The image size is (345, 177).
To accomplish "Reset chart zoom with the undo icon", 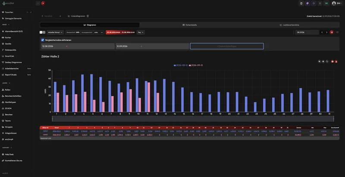I will click(327, 62).
